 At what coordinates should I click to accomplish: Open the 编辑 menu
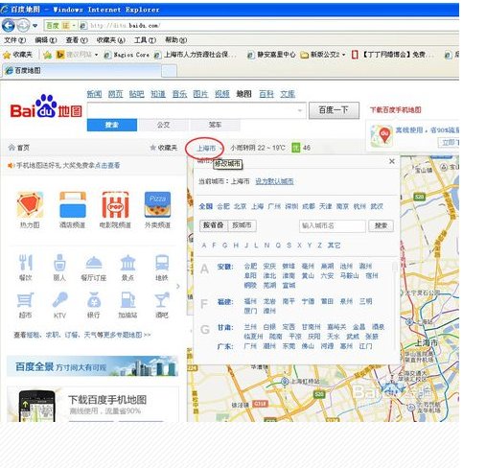[x=46, y=40]
